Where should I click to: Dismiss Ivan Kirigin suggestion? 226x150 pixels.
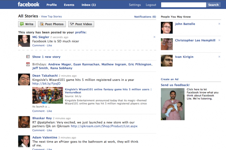[219, 57]
